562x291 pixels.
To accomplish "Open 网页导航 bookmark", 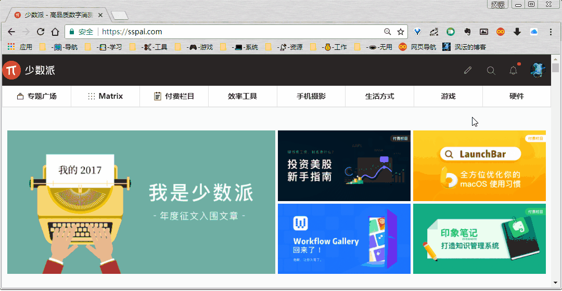I will (417, 47).
